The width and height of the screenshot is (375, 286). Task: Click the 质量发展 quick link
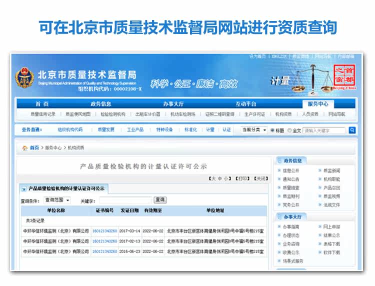pos(106,129)
